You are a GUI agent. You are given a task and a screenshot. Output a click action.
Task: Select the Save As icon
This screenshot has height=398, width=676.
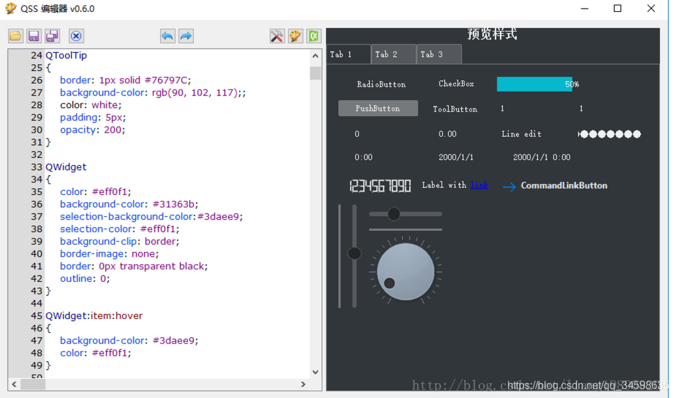tap(52, 36)
